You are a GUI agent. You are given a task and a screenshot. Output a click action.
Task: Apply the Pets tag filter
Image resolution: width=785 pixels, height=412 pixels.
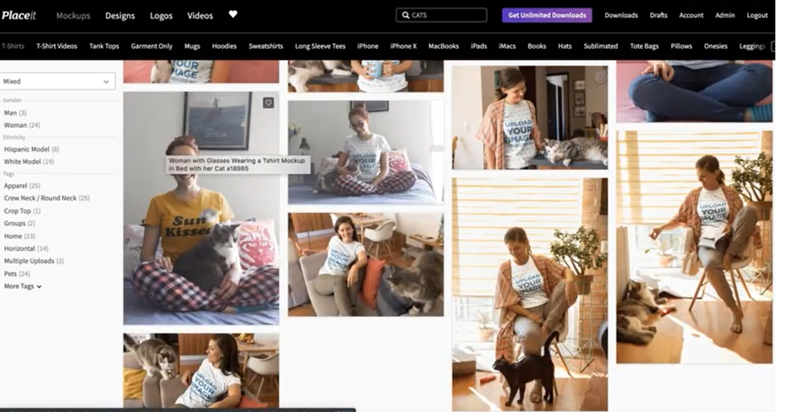point(11,273)
